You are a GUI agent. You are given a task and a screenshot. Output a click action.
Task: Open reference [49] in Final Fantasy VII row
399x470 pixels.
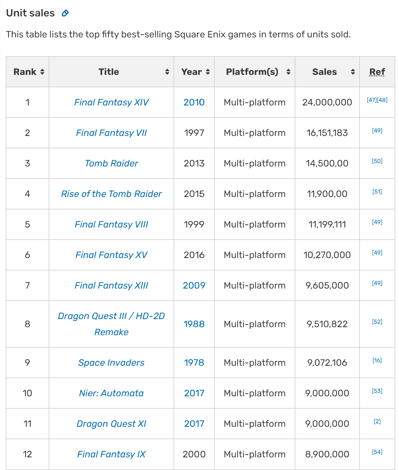377,130
